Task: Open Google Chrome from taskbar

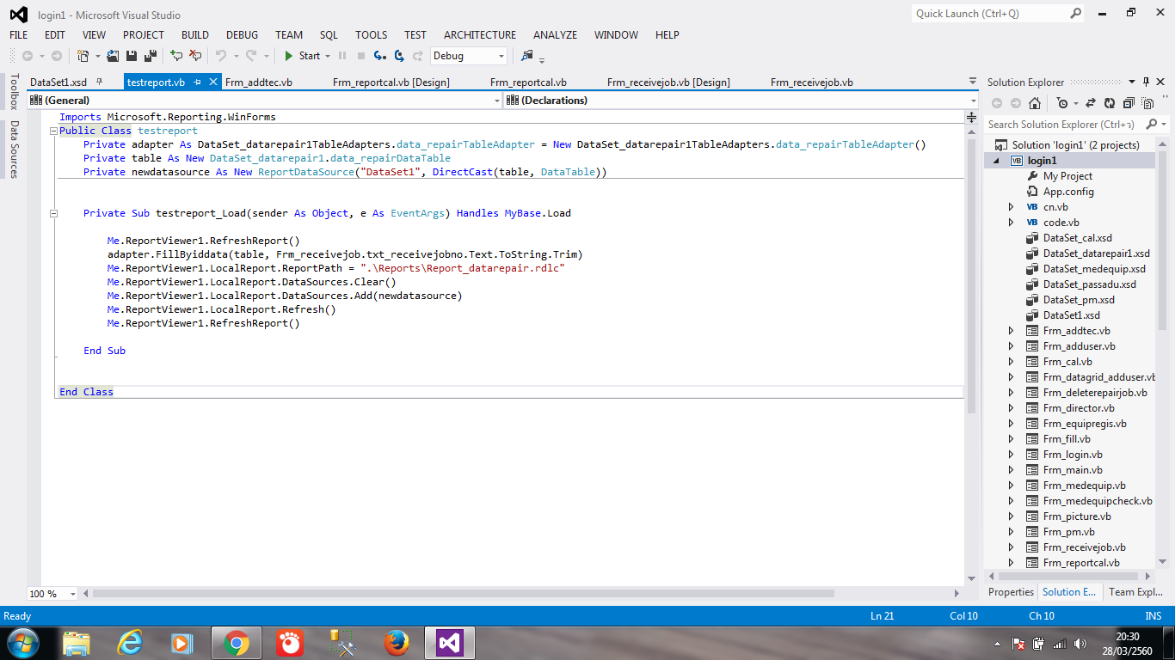Action: point(236,643)
